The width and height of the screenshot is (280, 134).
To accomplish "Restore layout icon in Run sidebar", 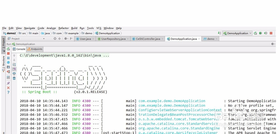I will [8, 77].
